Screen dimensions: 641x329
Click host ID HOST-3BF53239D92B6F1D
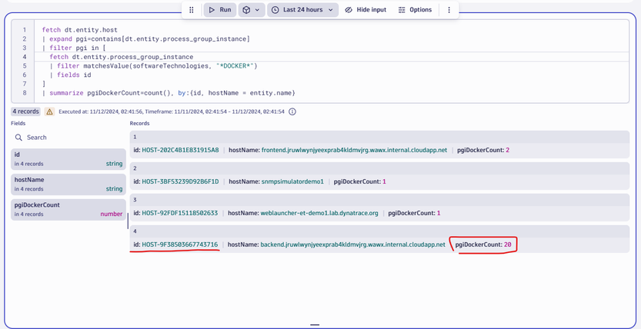pyautogui.click(x=180, y=181)
